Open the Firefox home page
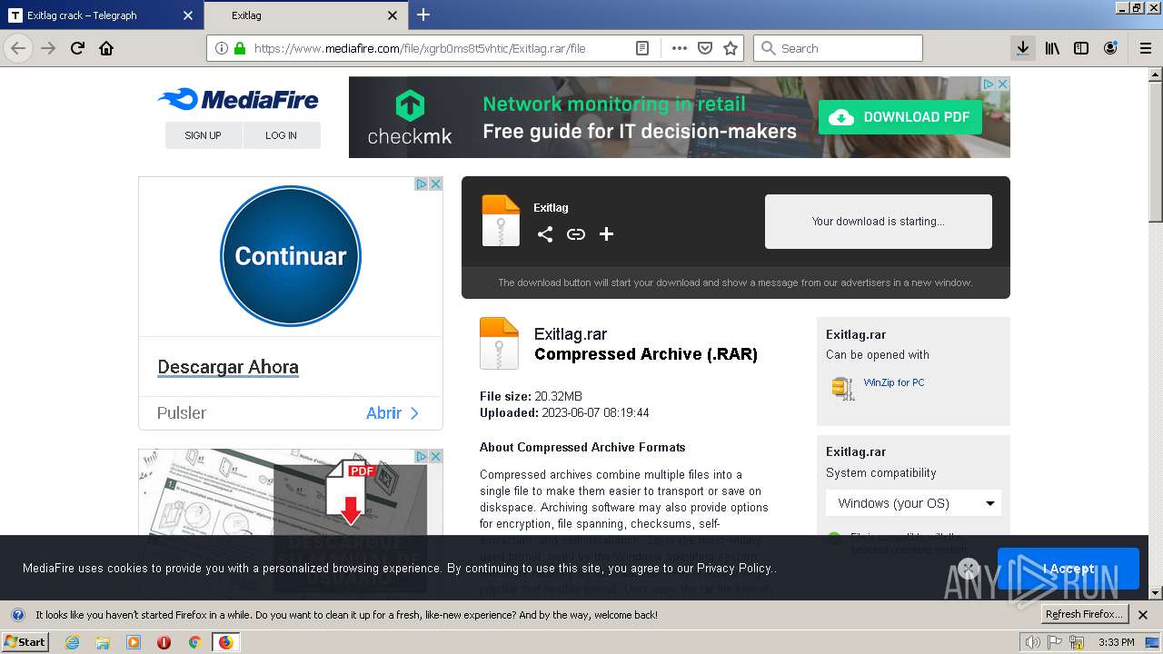 106,48
